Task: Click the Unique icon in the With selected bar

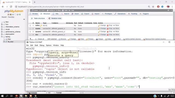Action: coord(97,39)
